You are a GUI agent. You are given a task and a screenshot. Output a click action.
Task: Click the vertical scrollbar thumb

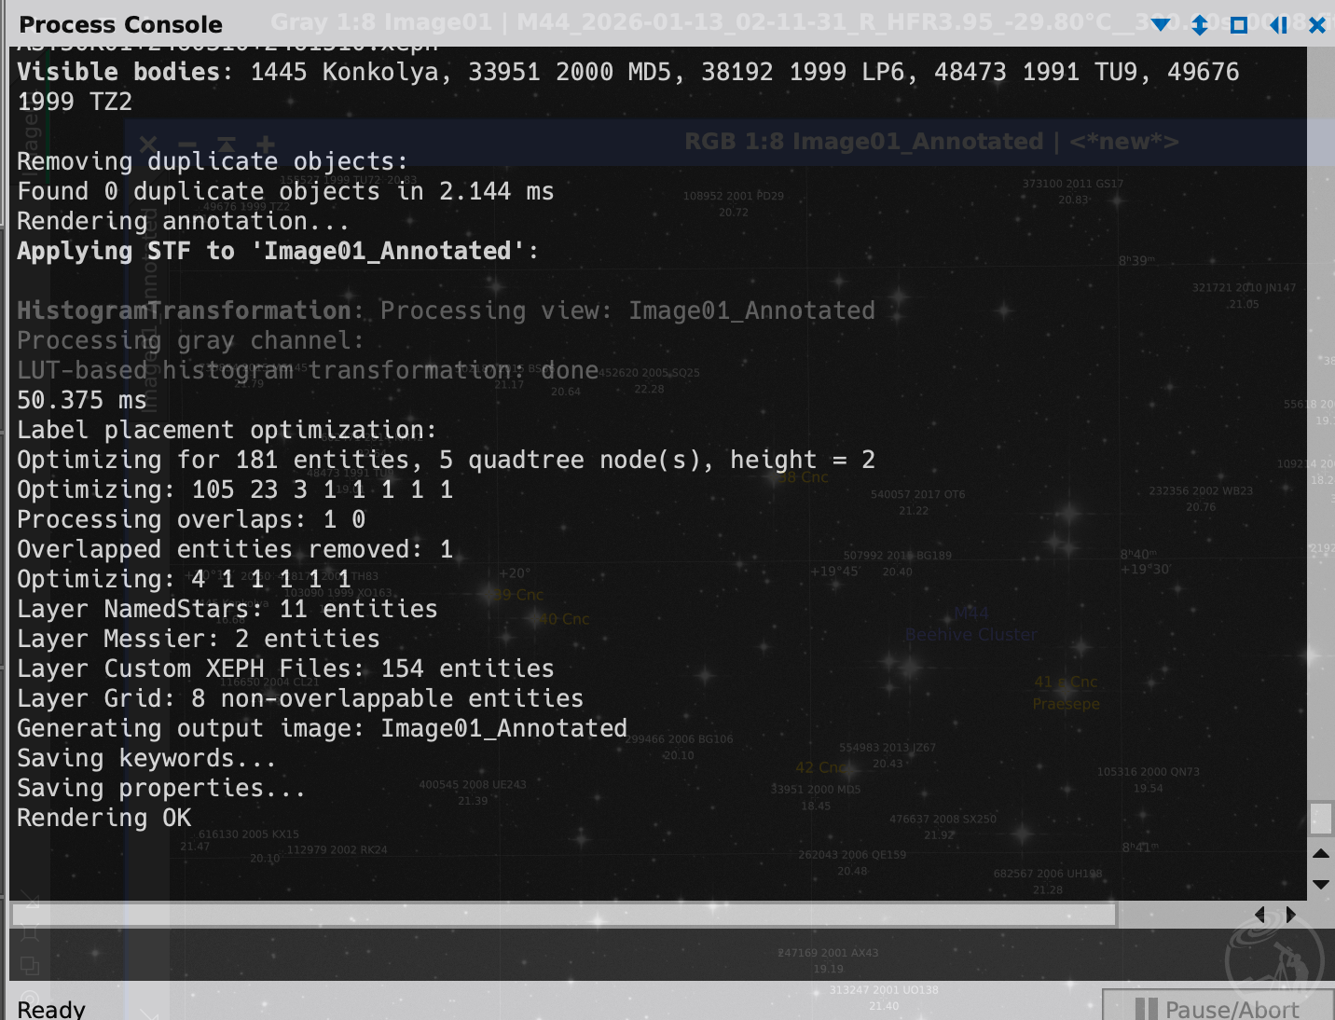[1320, 818]
